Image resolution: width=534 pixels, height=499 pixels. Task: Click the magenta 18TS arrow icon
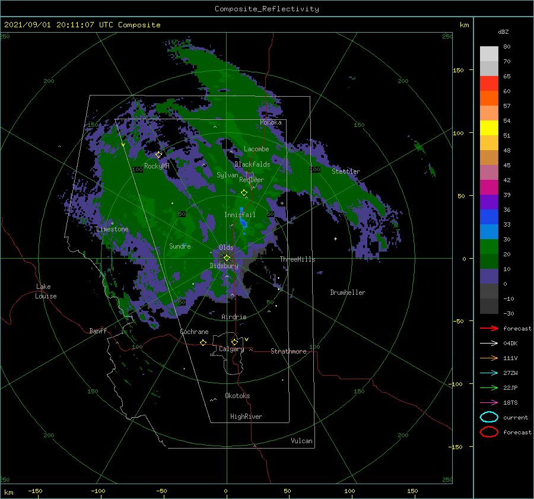pyautogui.click(x=489, y=403)
